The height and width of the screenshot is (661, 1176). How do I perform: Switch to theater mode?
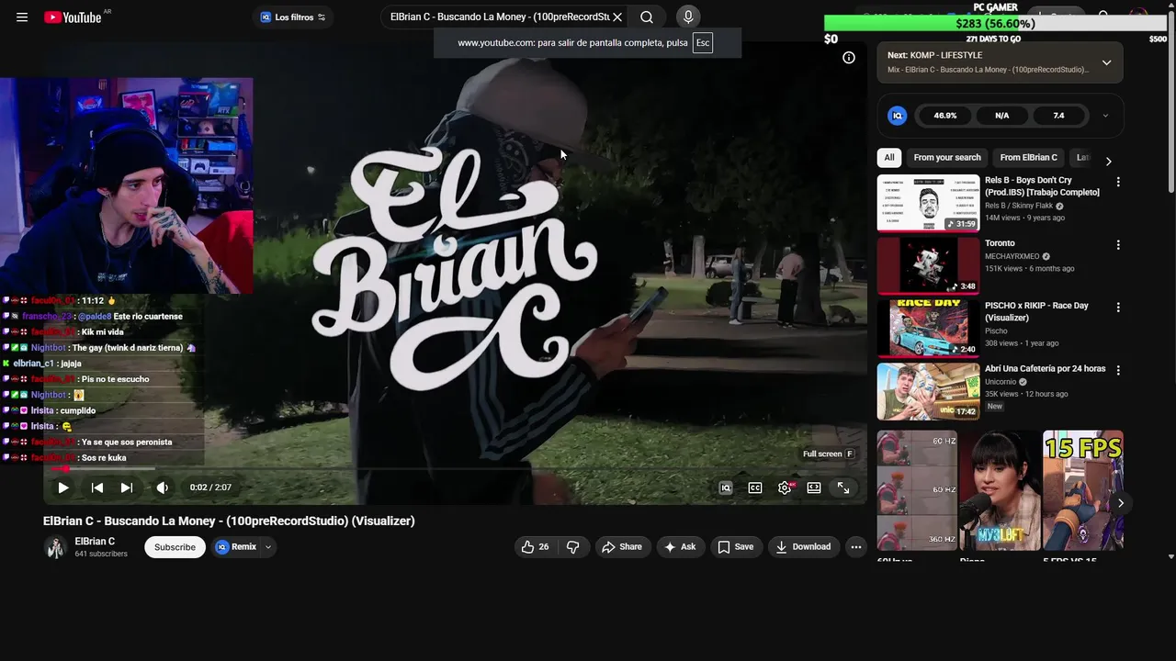pos(814,488)
